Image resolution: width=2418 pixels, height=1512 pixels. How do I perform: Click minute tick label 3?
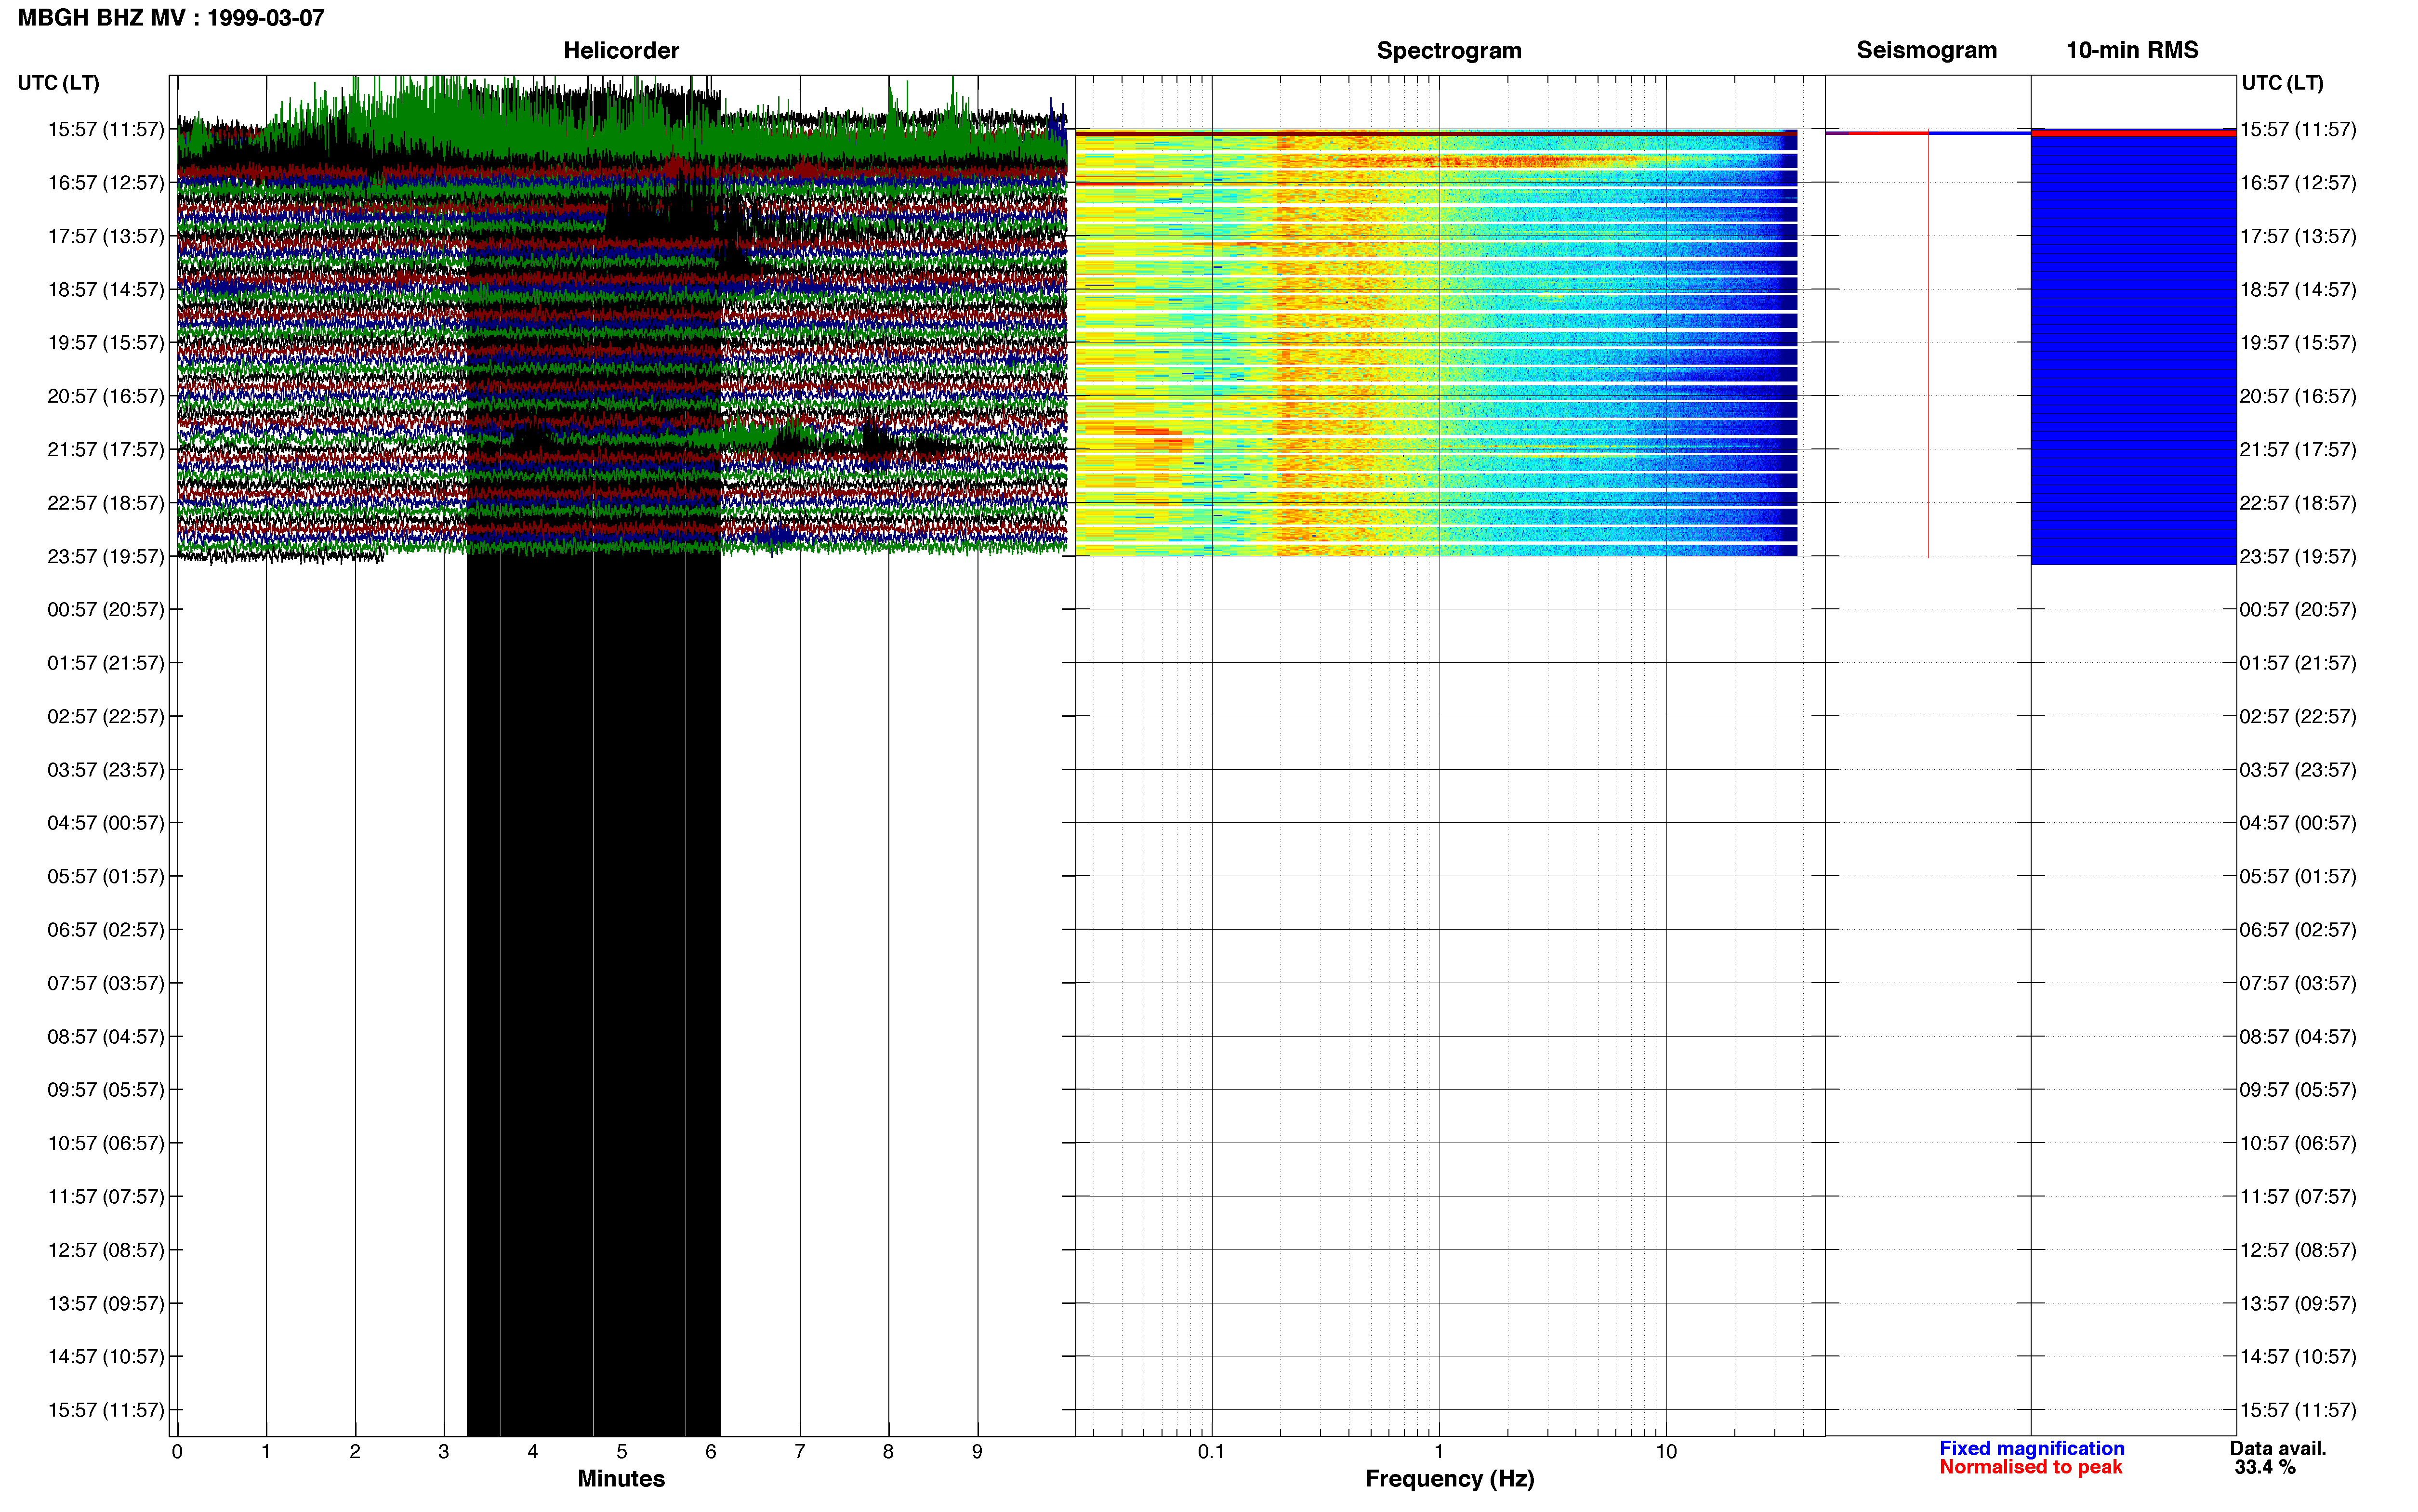pyautogui.click(x=444, y=1451)
